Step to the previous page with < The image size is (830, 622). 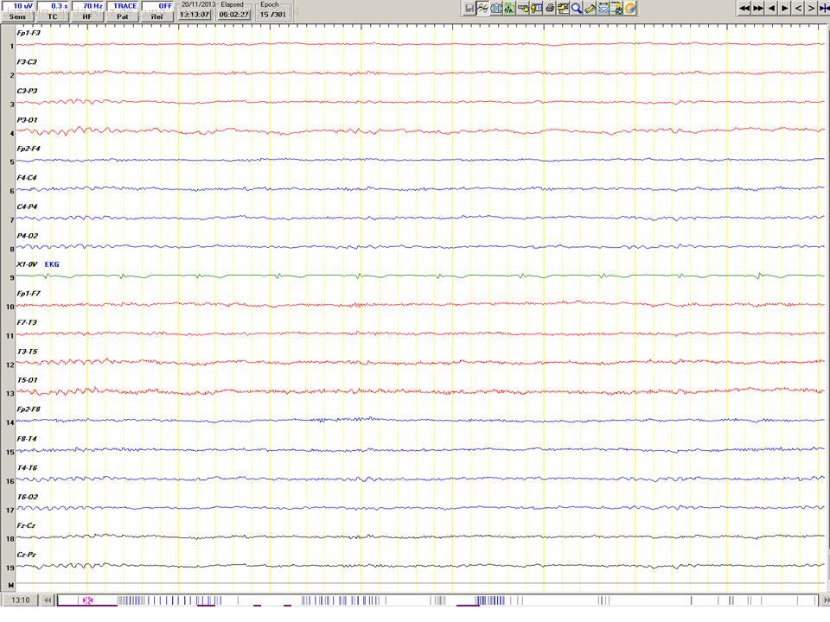tap(798, 8)
